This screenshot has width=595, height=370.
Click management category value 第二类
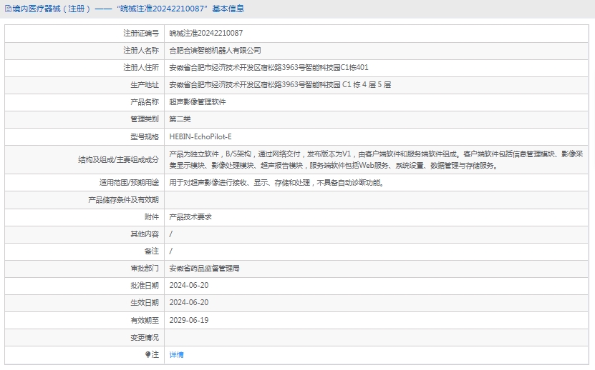[x=180, y=119]
